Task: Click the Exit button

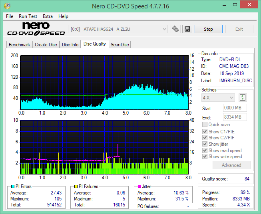Action: point(239,29)
